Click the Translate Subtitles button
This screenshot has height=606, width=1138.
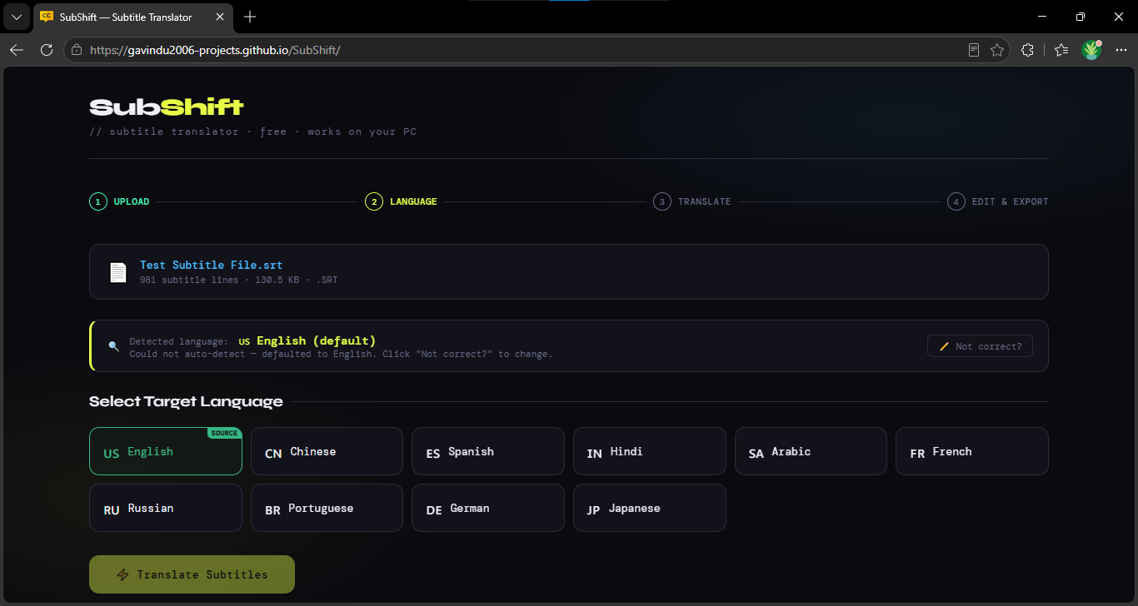pos(192,574)
